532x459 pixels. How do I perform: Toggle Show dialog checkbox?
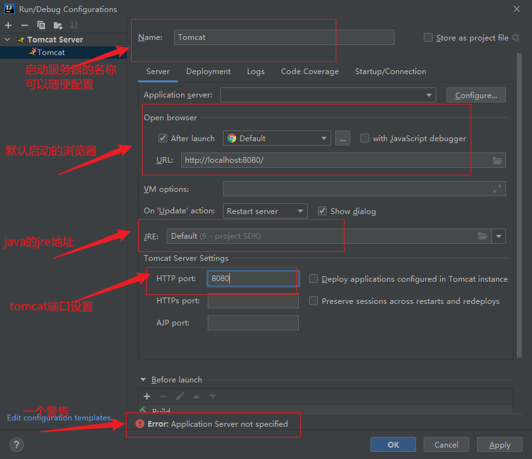pyautogui.click(x=322, y=211)
